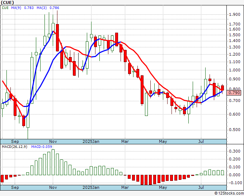244x196 pixels.
Task: Select the 1.400 price axis label
Action: [x=235, y=41]
